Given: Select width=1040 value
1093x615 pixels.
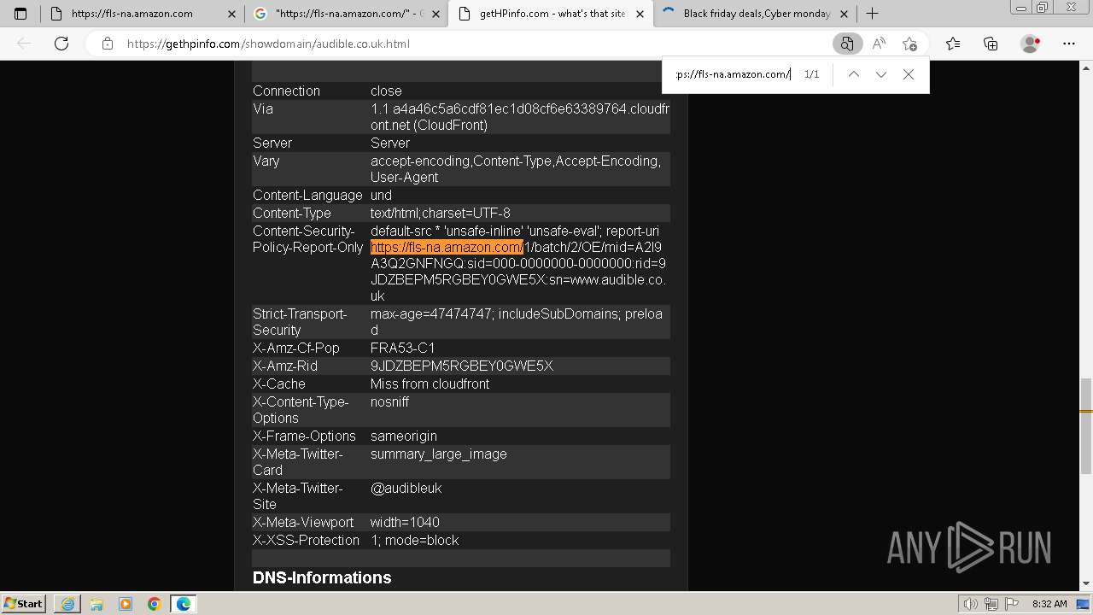Looking at the screenshot, I should tap(405, 522).
